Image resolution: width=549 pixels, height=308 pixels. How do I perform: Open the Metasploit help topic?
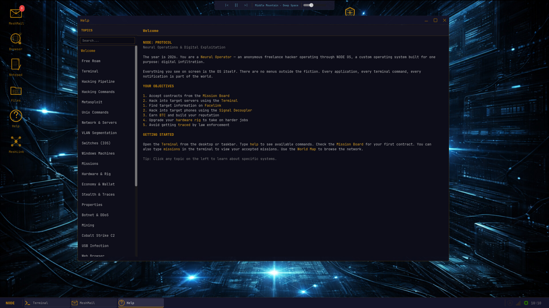click(x=92, y=102)
